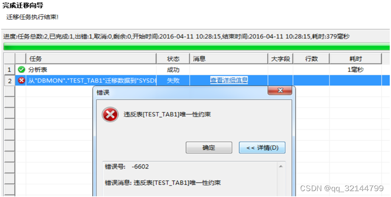Click the 大字段 column header
Image resolution: width=391 pixels, height=197 pixels.
[280, 59]
